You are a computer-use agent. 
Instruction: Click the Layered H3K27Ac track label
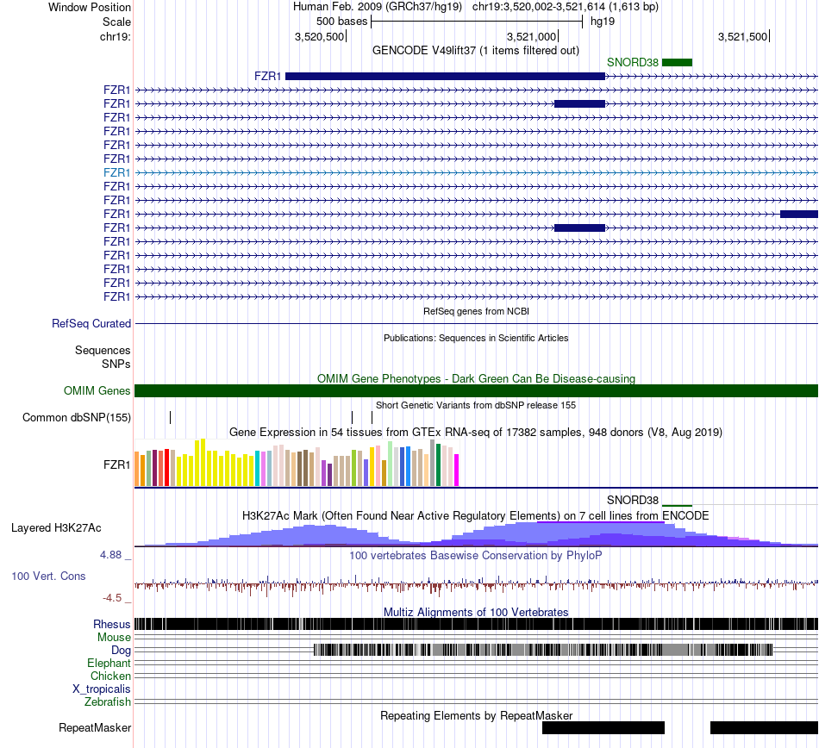pyautogui.click(x=56, y=528)
